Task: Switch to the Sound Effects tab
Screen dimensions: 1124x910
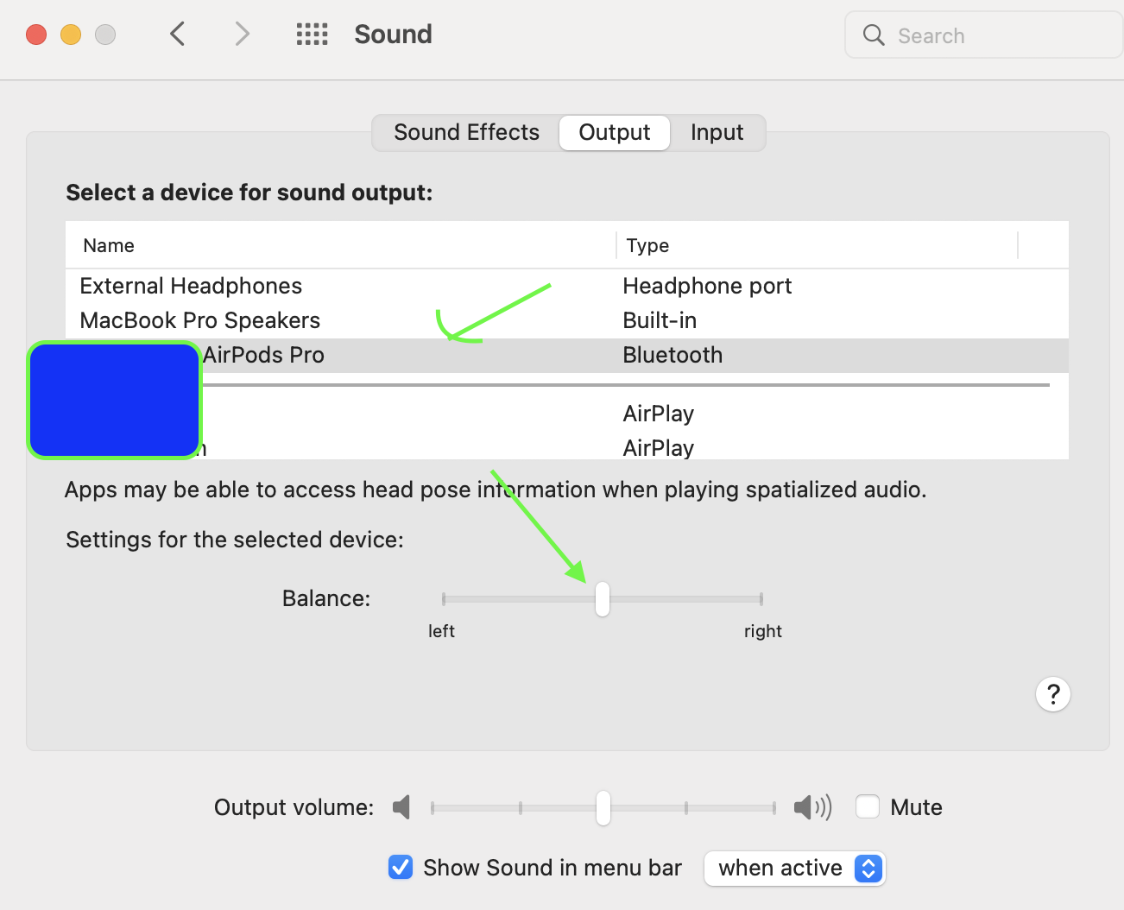Action: coord(466,133)
